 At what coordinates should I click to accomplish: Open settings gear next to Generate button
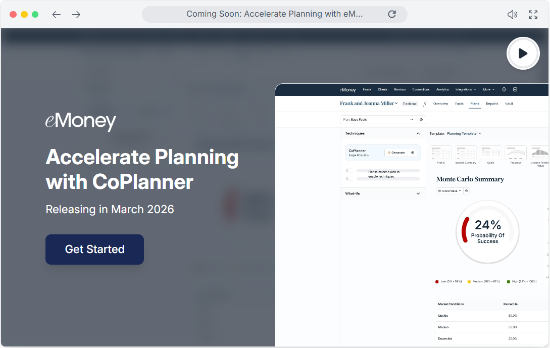413,153
